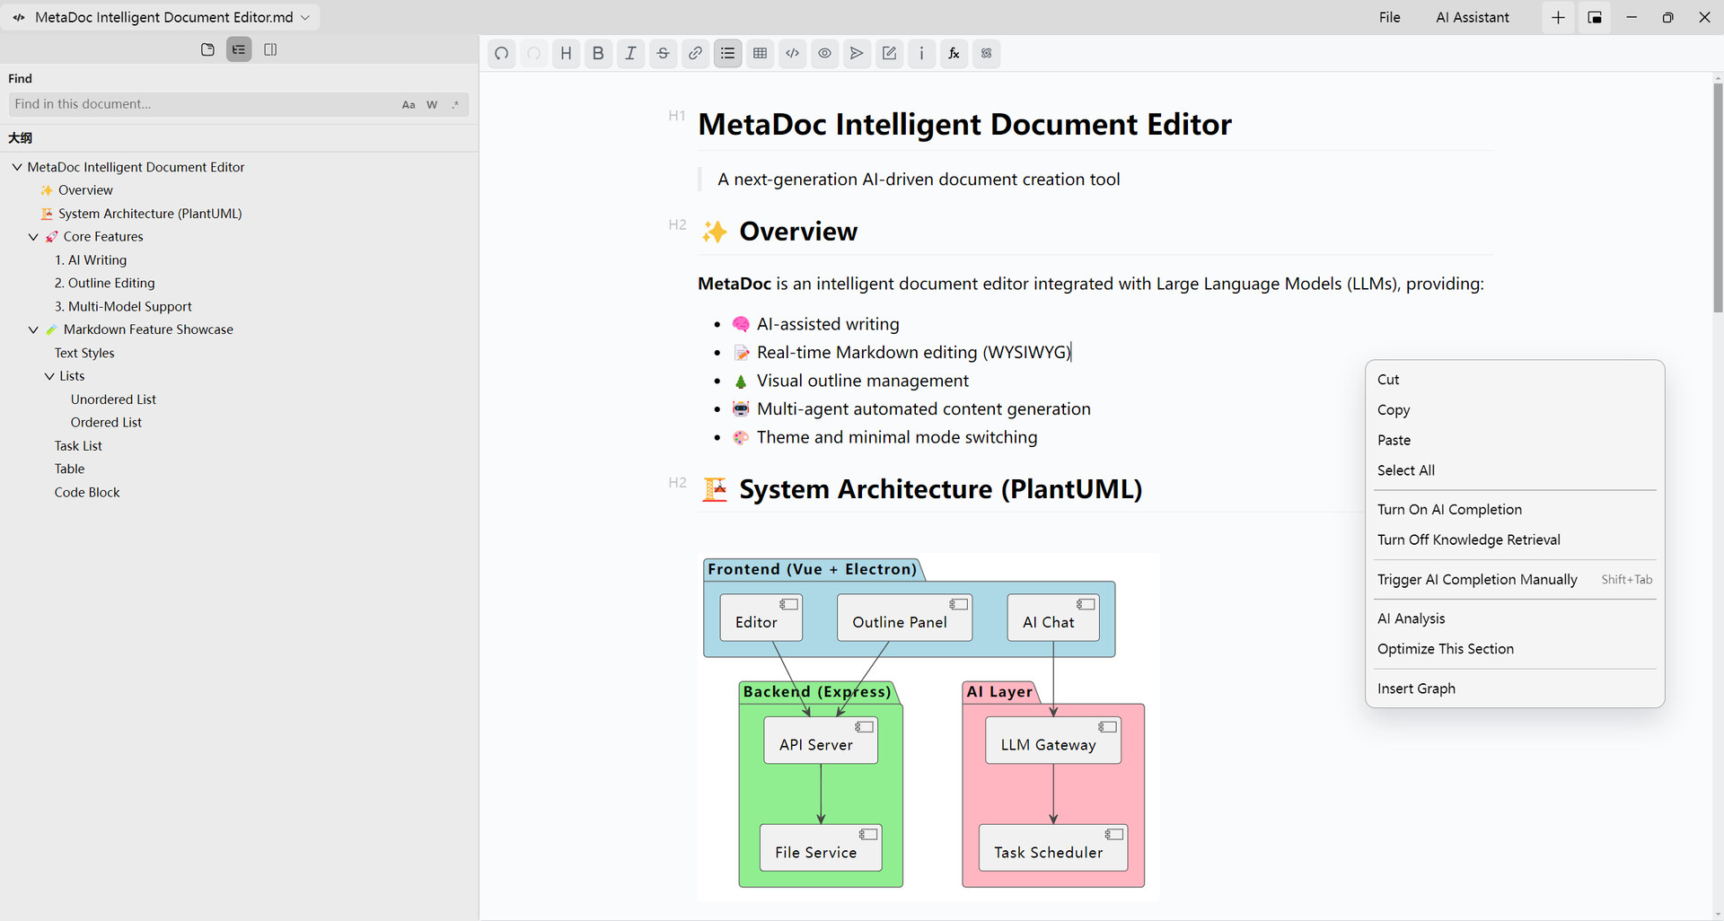Enable match case (Aa) in Find
Viewport: 1724px width, 921px height.
(x=409, y=105)
